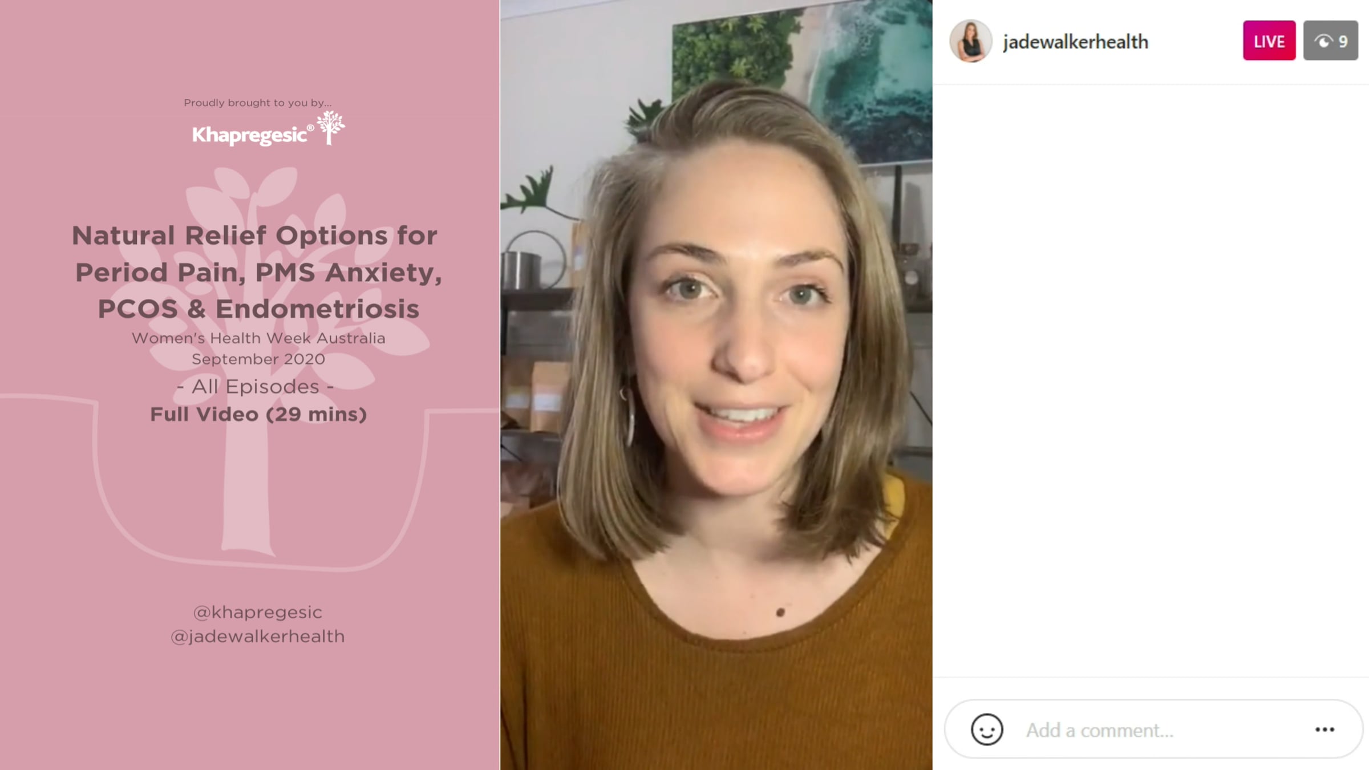Viewport: 1369px width, 770px height.
Task: Click the Natural Relief Options title heading
Action: tap(258, 272)
